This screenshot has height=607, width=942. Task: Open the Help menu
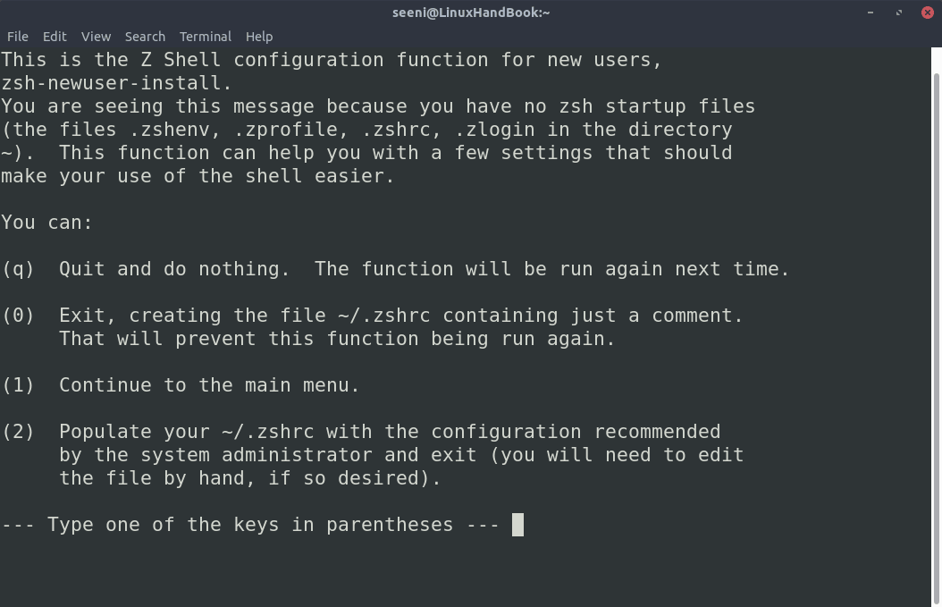click(x=259, y=37)
